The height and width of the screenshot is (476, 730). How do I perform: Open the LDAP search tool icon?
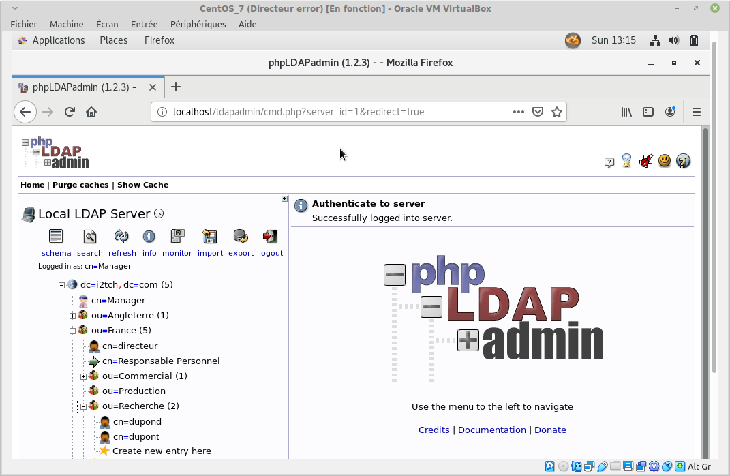(90, 237)
